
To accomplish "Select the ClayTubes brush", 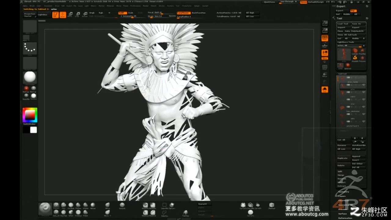I will click(64, 213).
